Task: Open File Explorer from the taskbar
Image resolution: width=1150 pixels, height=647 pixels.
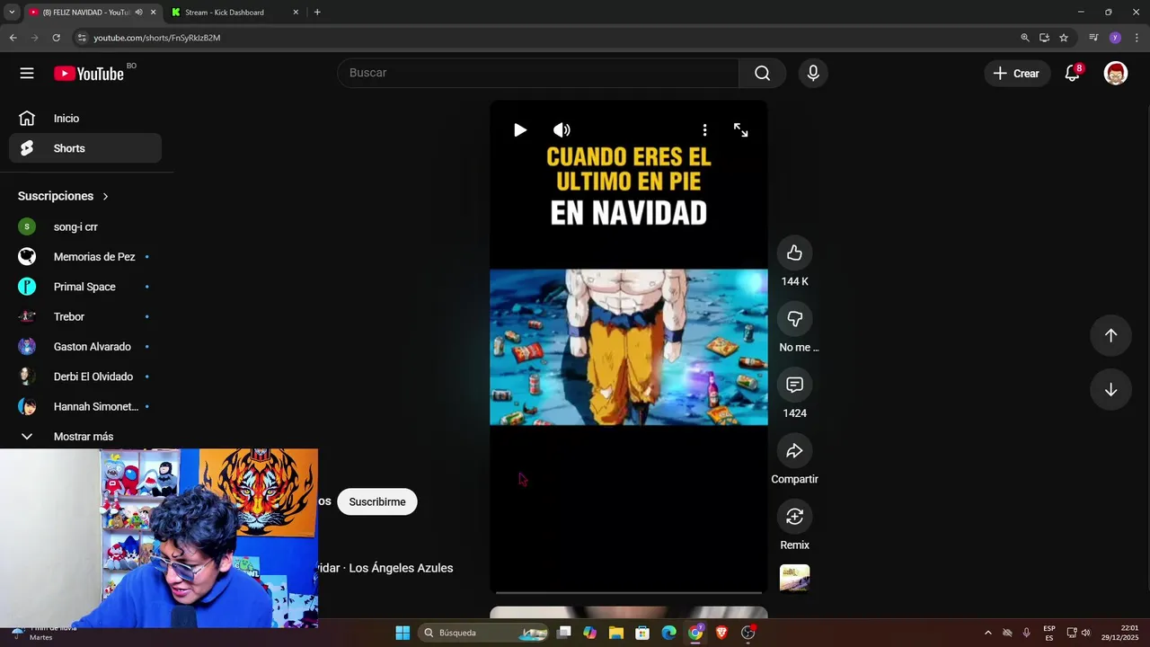Action: click(x=615, y=633)
